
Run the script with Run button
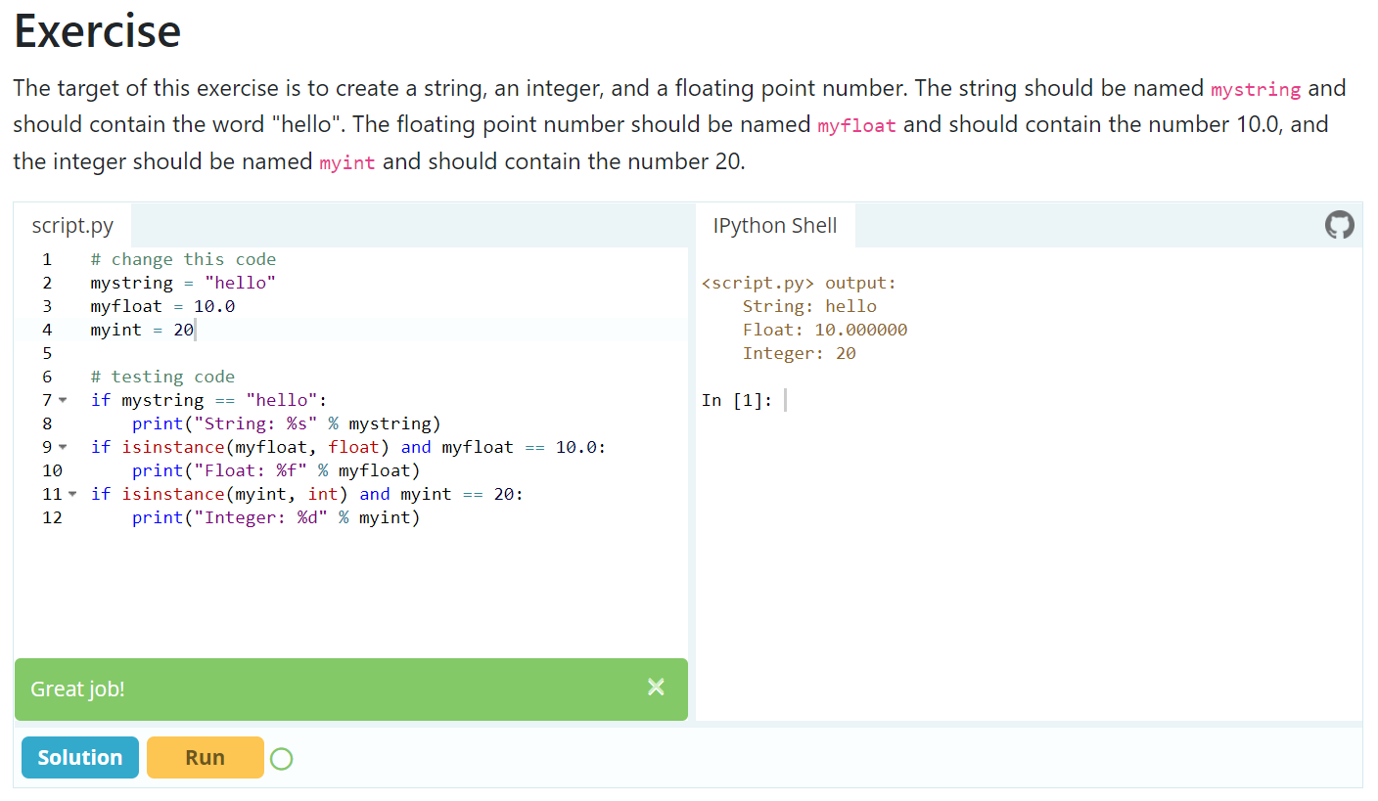(x=206, y=757)
